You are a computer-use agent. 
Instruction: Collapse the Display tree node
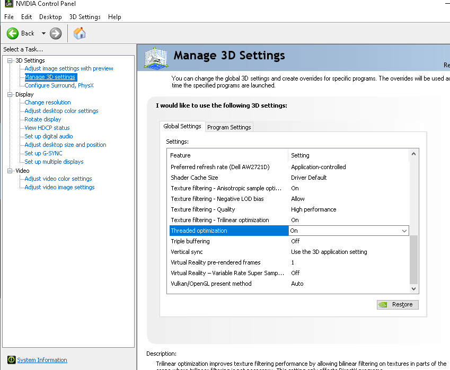coord(10,94)
